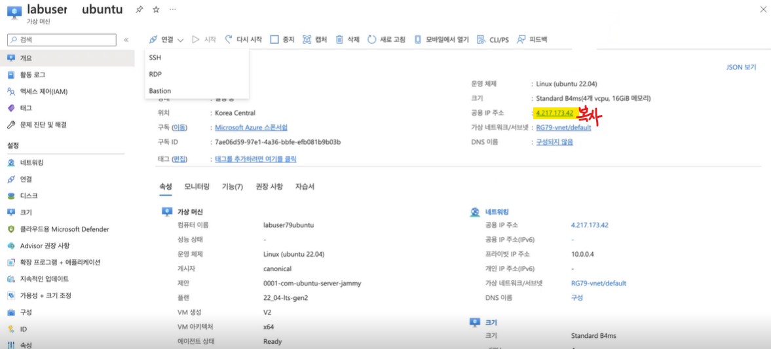Click the 22_04-lts-gen2 plan value
The height and width of the screenshot is (349, 771).
pyautogui.click(x=286, y=298)
